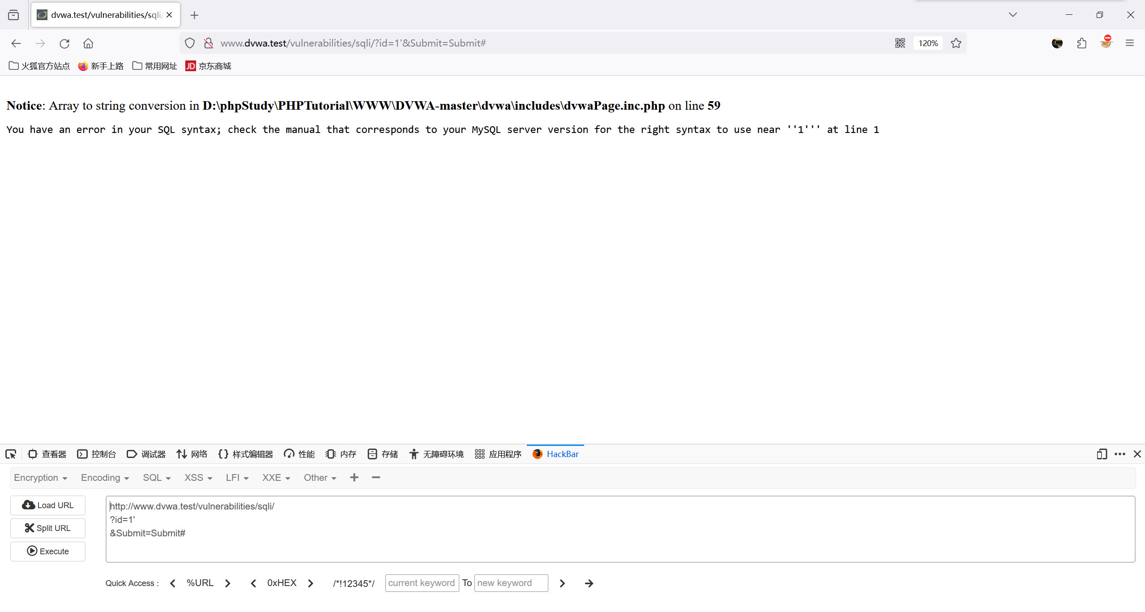Click the Split URL button

[x=48, y=528]
